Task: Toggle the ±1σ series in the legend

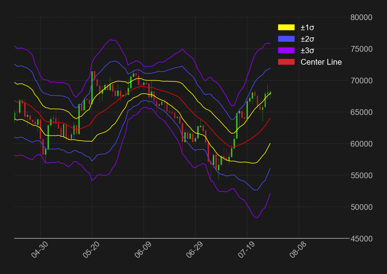Action: (308, 27)
